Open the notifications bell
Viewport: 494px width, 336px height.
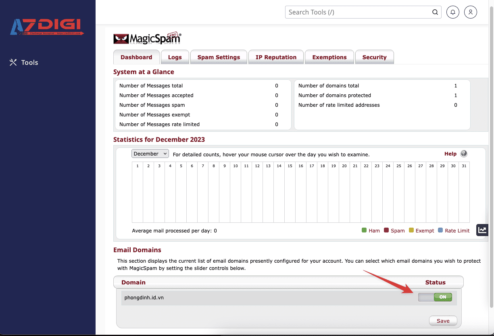pyautogui.click(x=453, y=12)
